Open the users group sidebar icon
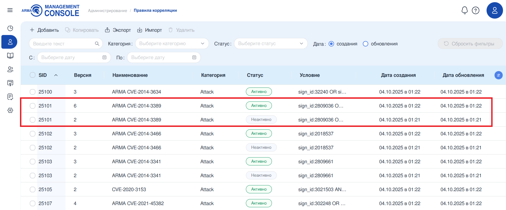Screen dimensions: 506x210 click(x=10, y=69)
